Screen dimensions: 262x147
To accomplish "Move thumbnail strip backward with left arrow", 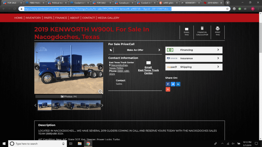I will tap(35, 105).
